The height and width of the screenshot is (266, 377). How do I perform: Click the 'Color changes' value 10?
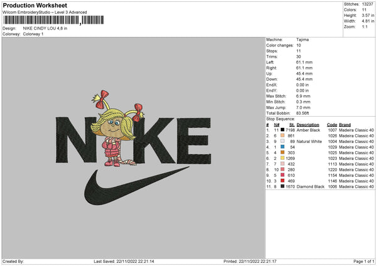pyautogui.click(x=298, y=45)
